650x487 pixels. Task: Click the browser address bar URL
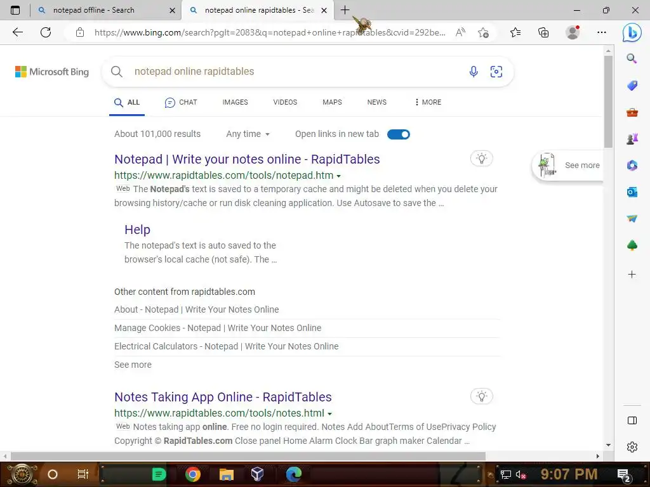pyautogui.click(x=270, y=32)
